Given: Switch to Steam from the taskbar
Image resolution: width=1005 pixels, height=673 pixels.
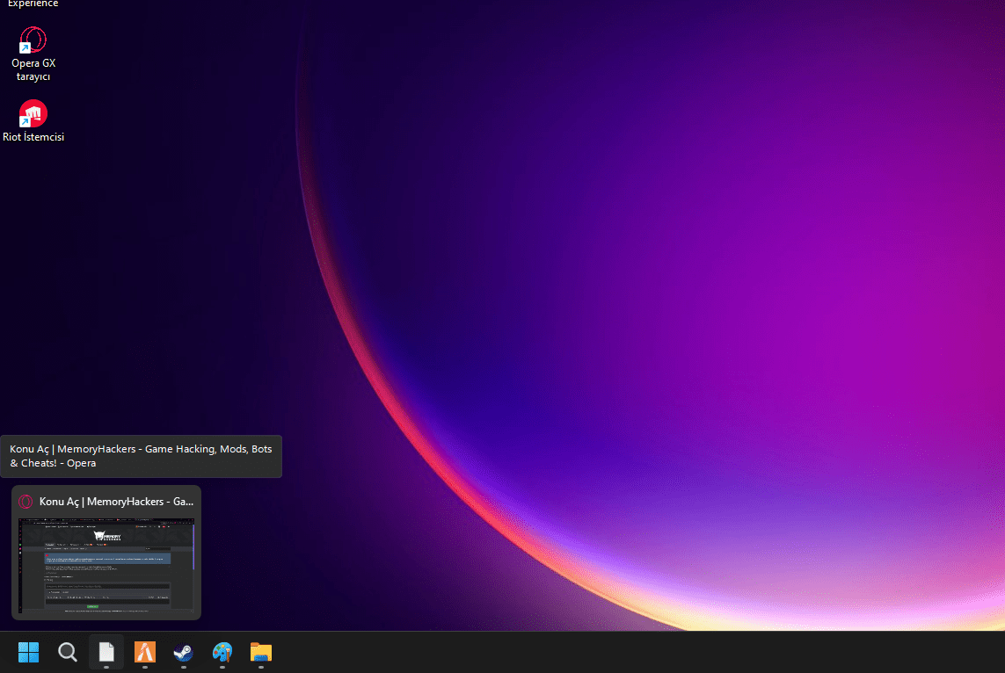Looking at the screenshot, I should coord(183,652).
